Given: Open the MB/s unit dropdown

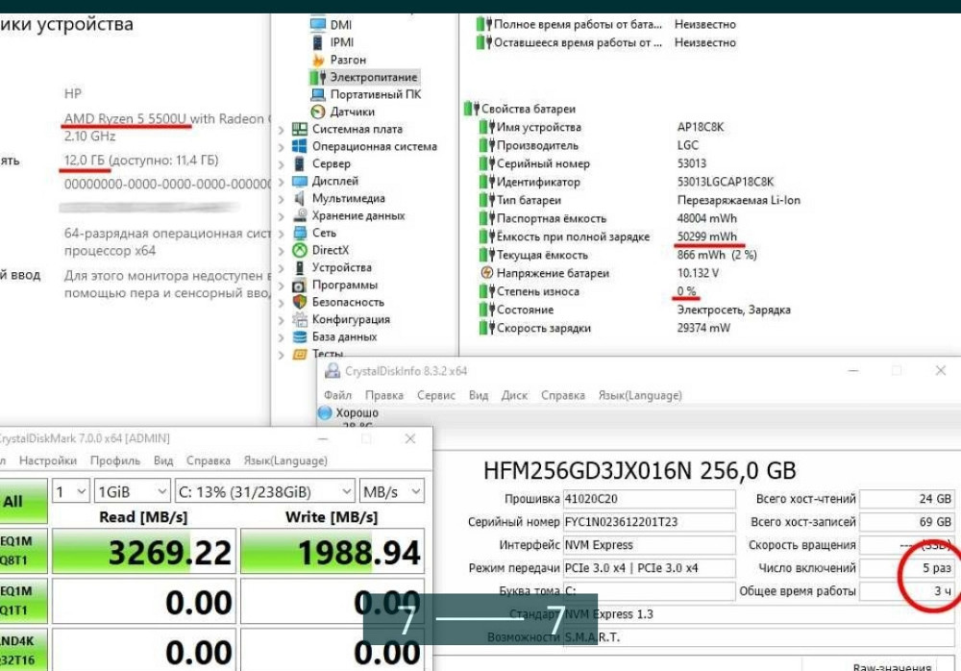Looking at the screenshot, I should [x=391, y=491].
